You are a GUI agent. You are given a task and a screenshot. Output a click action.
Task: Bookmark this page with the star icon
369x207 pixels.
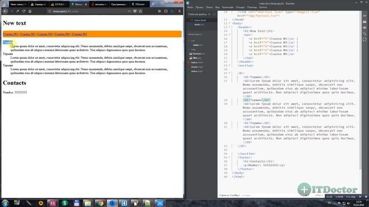click(x=141, y=11)
